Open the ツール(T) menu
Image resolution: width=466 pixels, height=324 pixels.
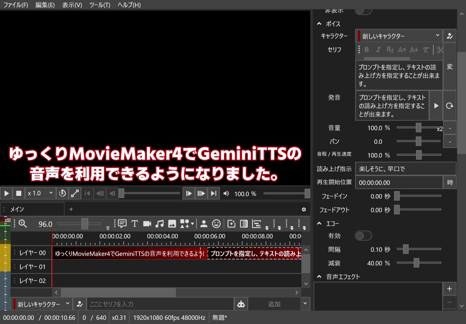(100, 5)
